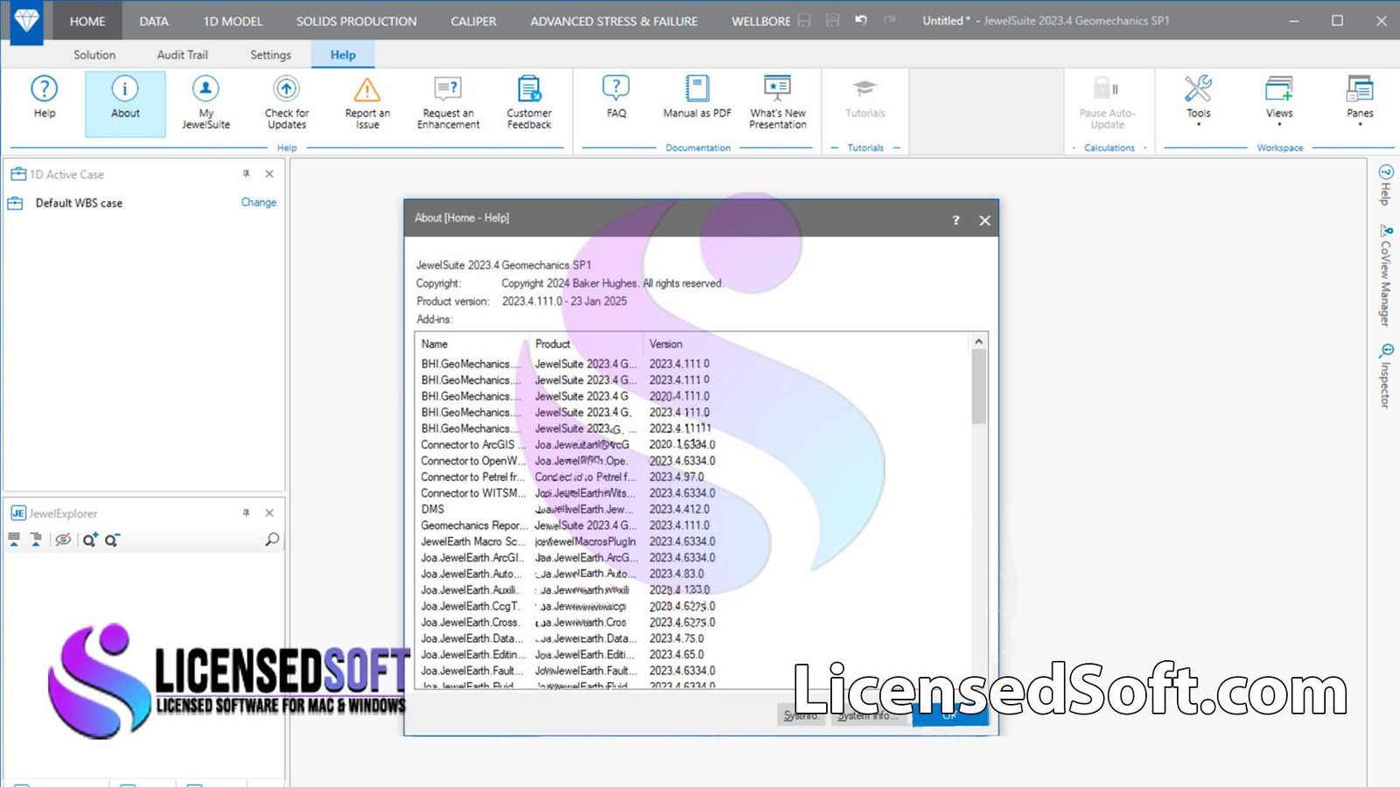
Task: Click Change link for Default WBS case
Action: pos(258,202)
